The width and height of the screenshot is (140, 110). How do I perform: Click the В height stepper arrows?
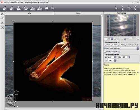pyautogui.click(x=129, y=57)
